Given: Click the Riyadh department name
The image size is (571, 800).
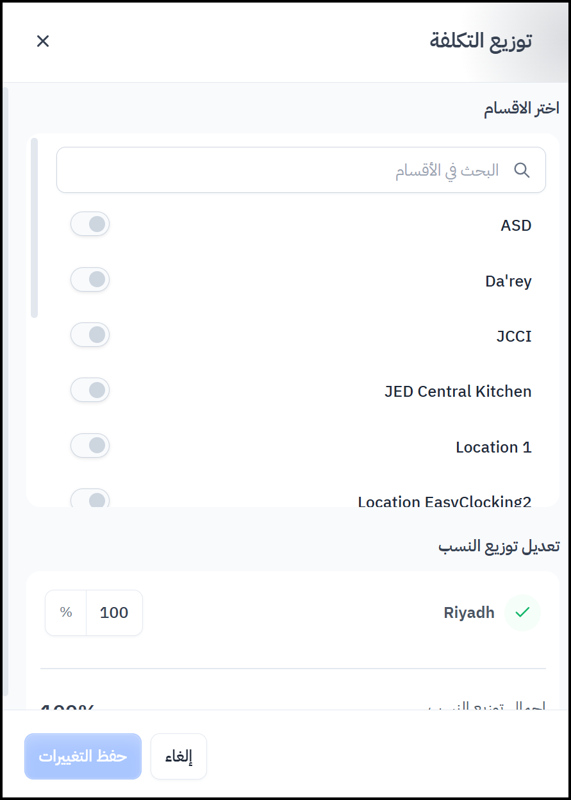Looking at the screenshot, I should click(469, 613).
